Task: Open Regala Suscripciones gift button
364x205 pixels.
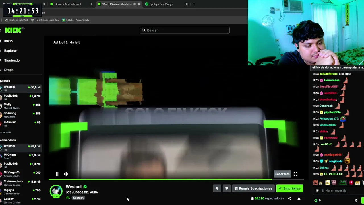Action: tap(253, 188)
